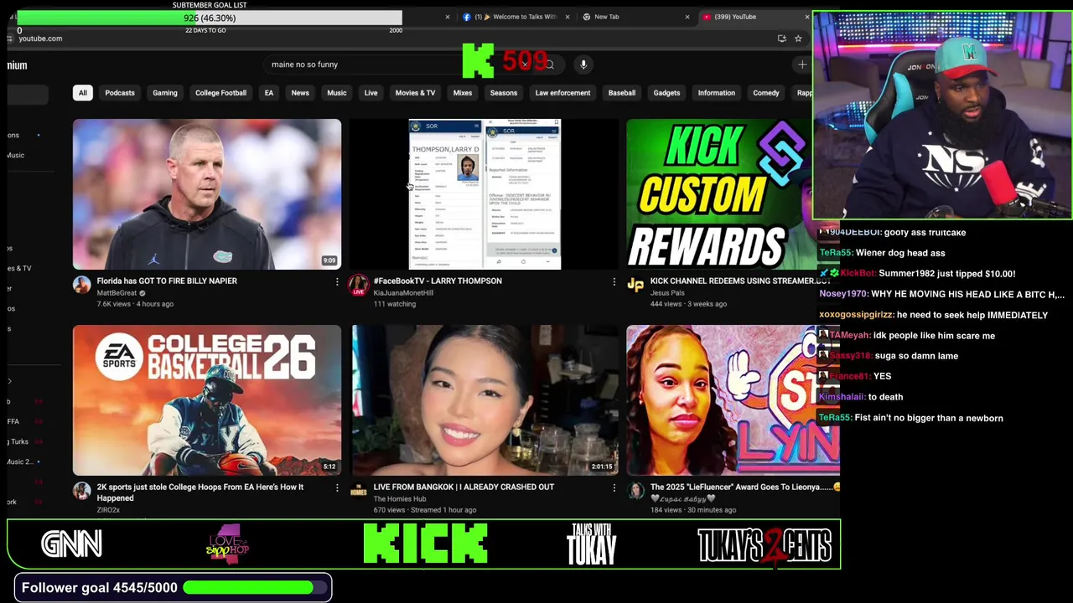Select the Seasons filter chip
Image resolution: width=1073 pixels, height=603 pixels.
(x=504, y=93)
